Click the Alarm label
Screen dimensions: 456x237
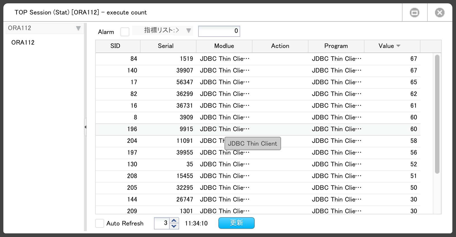pos(106,32)
